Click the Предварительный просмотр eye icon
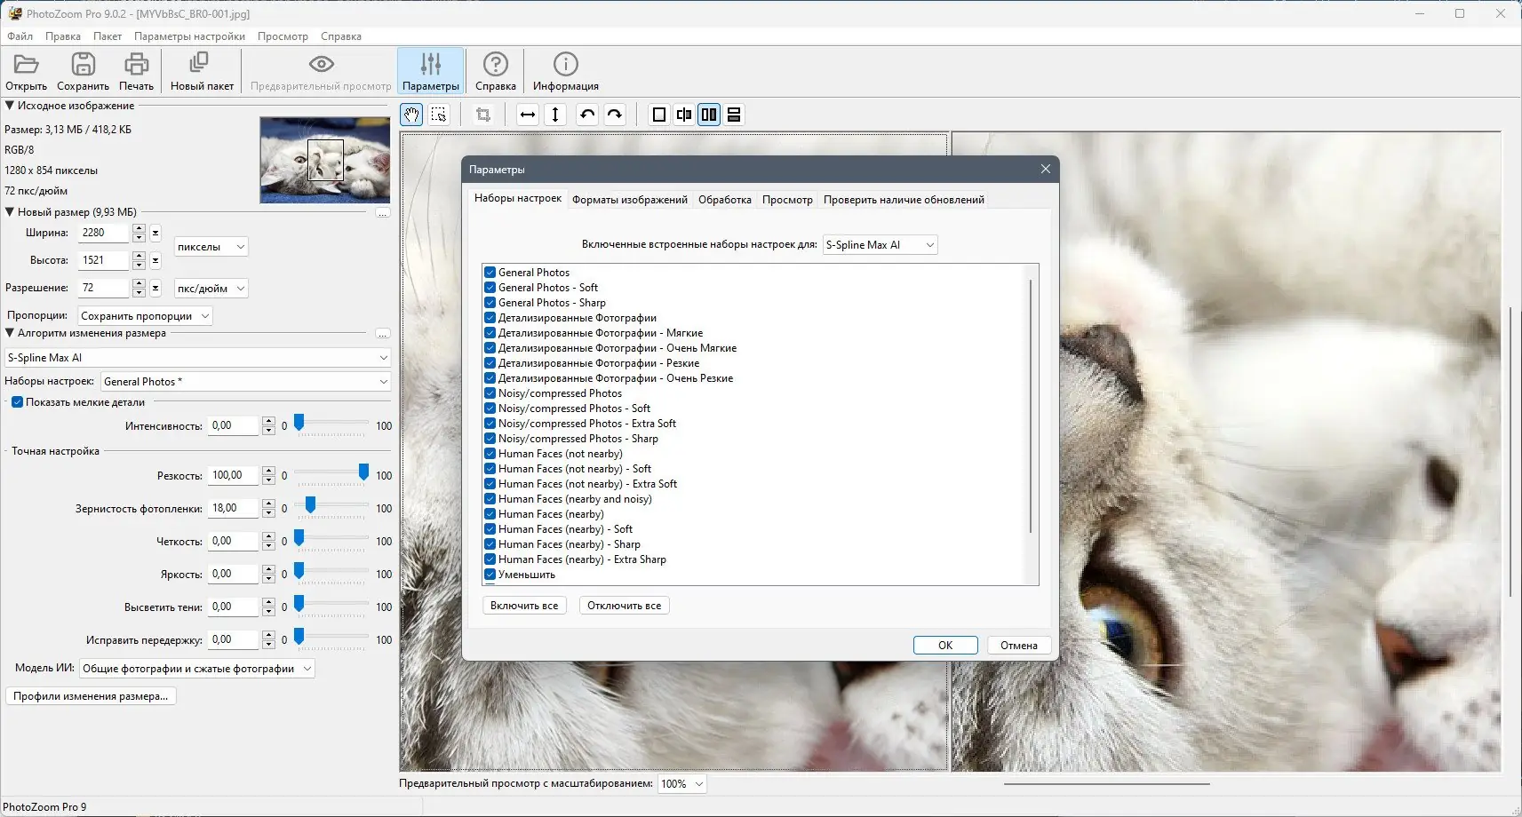The image size is (1522, 817). click(x=321, y=64)
